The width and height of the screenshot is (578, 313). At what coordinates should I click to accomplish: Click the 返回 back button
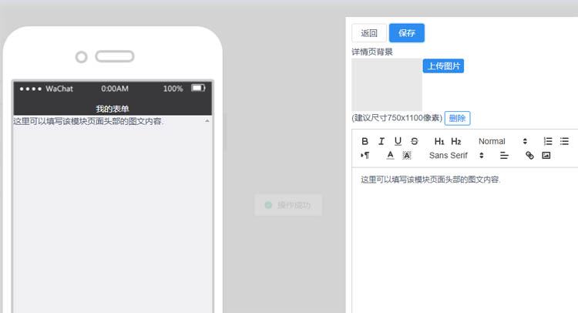369,33
